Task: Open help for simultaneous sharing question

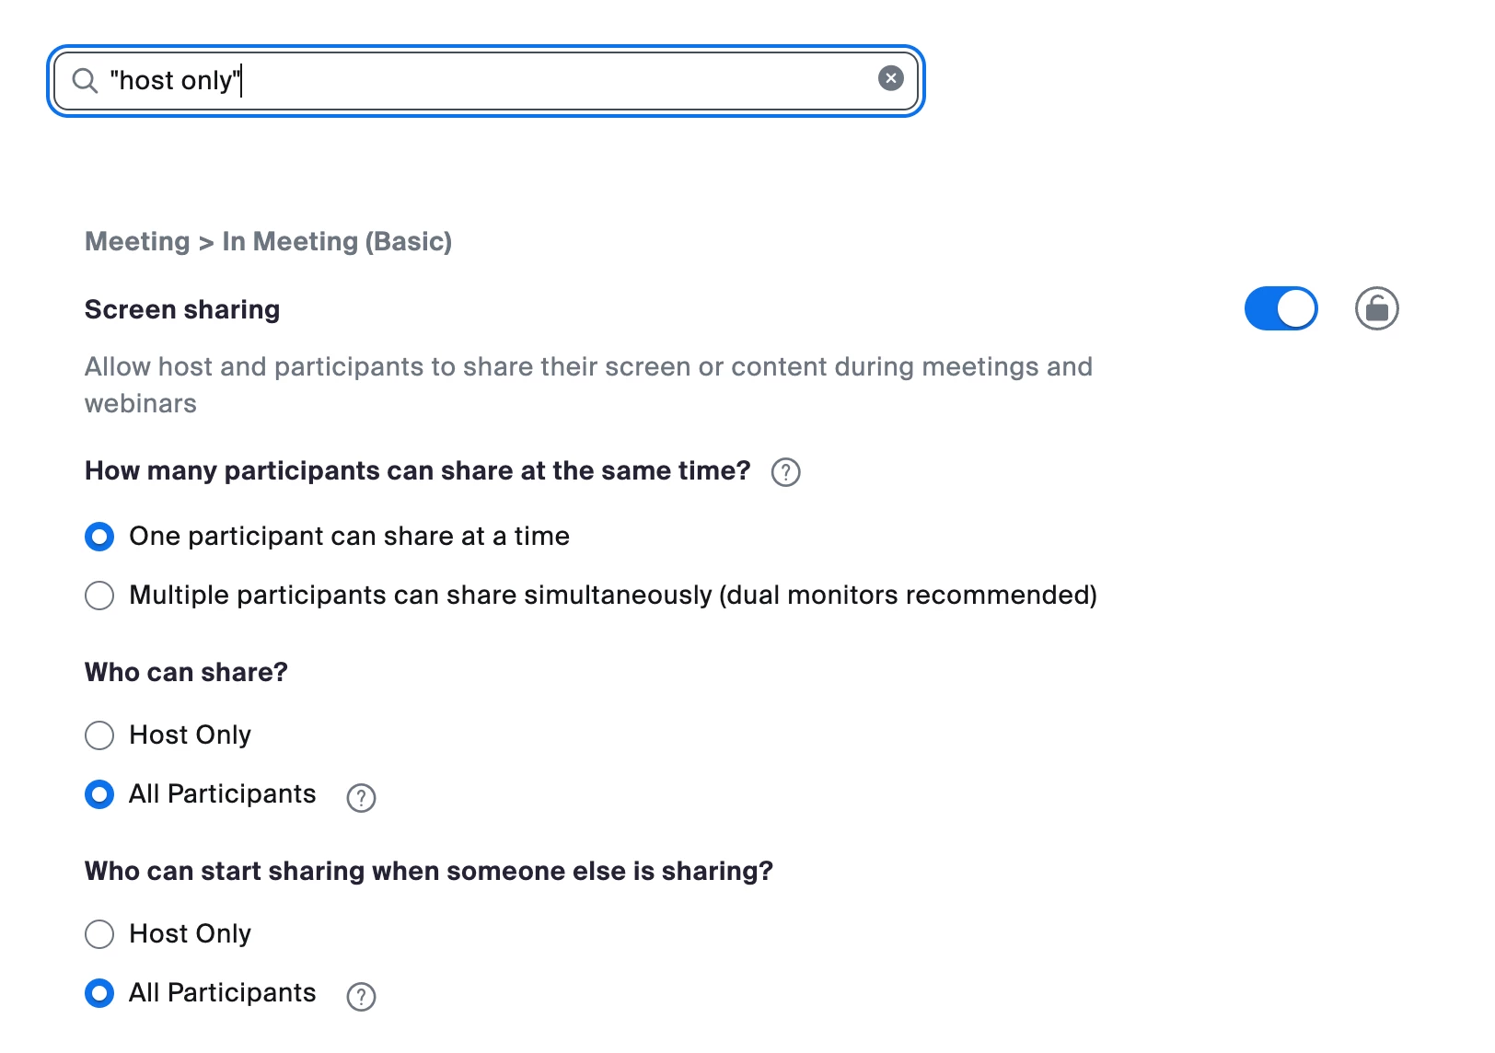Action: (x=785, y=472)
